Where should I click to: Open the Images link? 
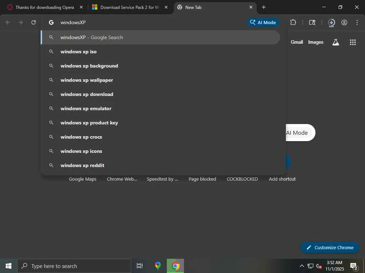pos(316,42)
